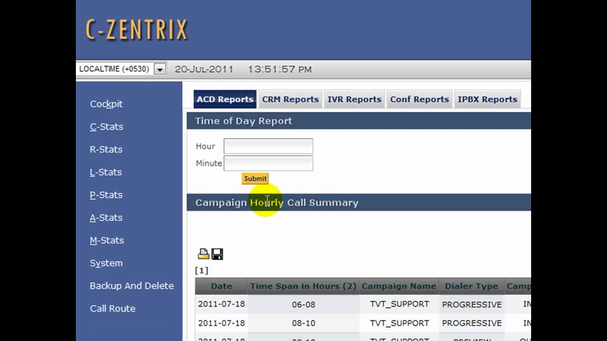Click the 06-08 time span cell

click(303, 305)
